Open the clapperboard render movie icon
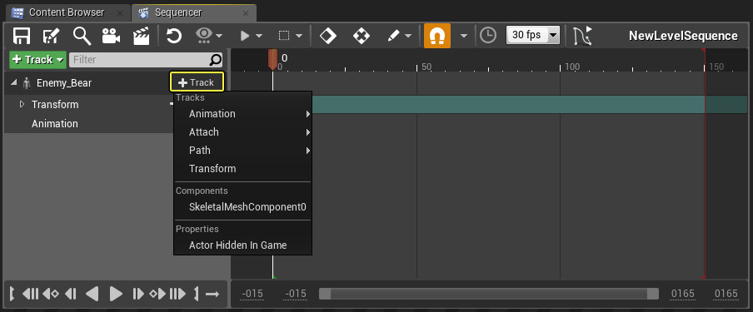 142,36
